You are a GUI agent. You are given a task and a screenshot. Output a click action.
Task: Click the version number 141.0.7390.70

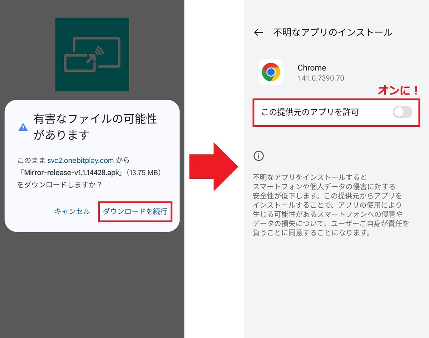pos(321,78)
